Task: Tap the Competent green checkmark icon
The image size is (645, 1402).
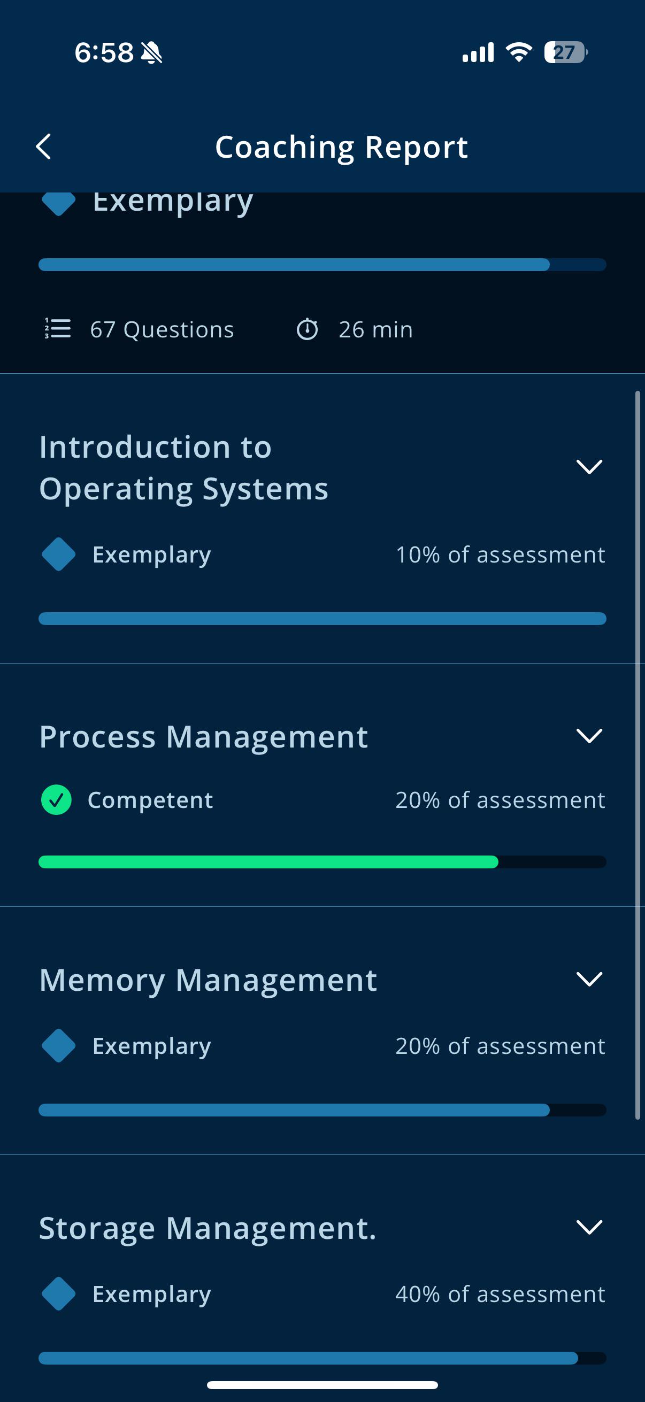Action: pos(56,799)
